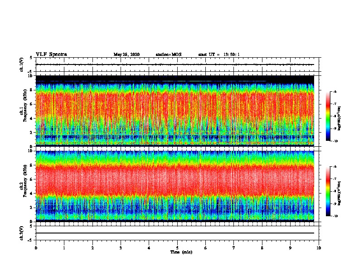Select the "start UT = 13:50:1" text

pyautogui.click(x=219, y=55)
